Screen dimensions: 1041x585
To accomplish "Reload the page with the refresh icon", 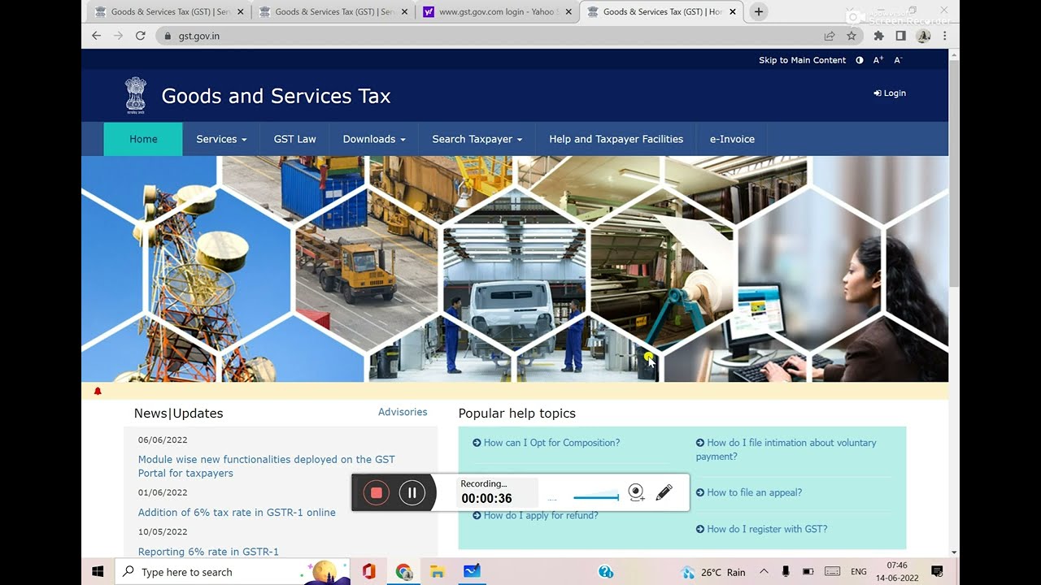I will click(140, 36).
